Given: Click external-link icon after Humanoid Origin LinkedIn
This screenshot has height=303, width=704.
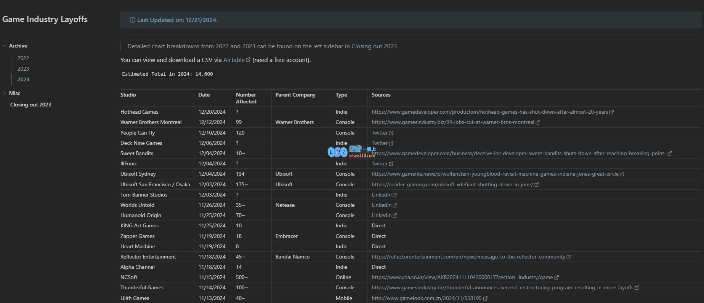Looking at the screenshot, I should pyautogui.click(x=395, y=216).
